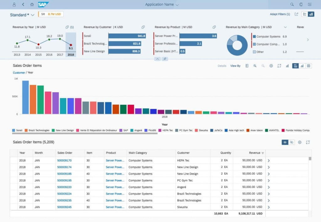Open the legend icon next to View By

[247, 66]
